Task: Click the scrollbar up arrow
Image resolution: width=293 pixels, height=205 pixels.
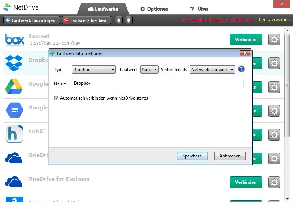Action: click(287, 31)
